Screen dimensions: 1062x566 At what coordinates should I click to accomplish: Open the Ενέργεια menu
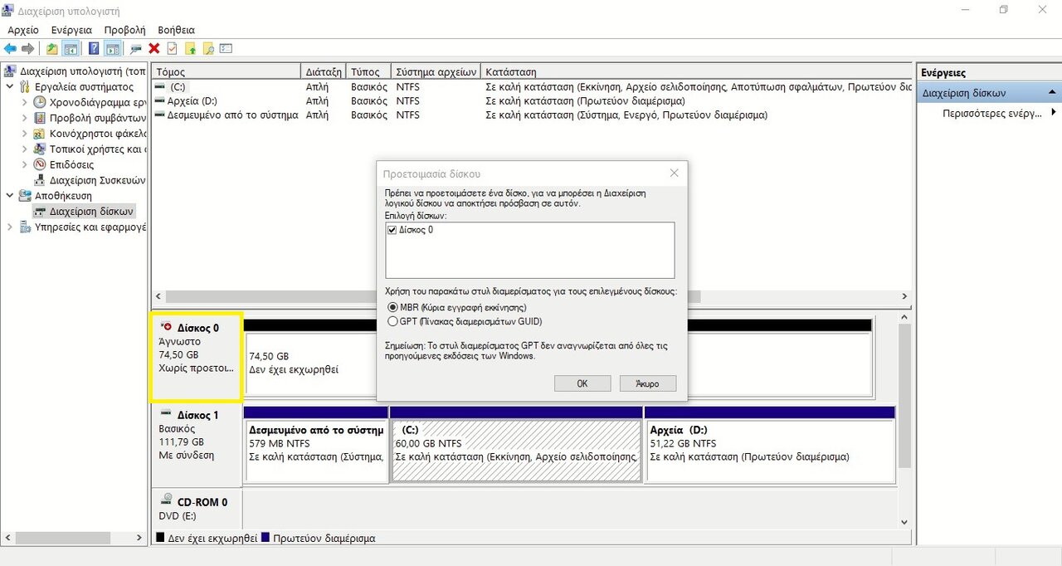(71, 30)
